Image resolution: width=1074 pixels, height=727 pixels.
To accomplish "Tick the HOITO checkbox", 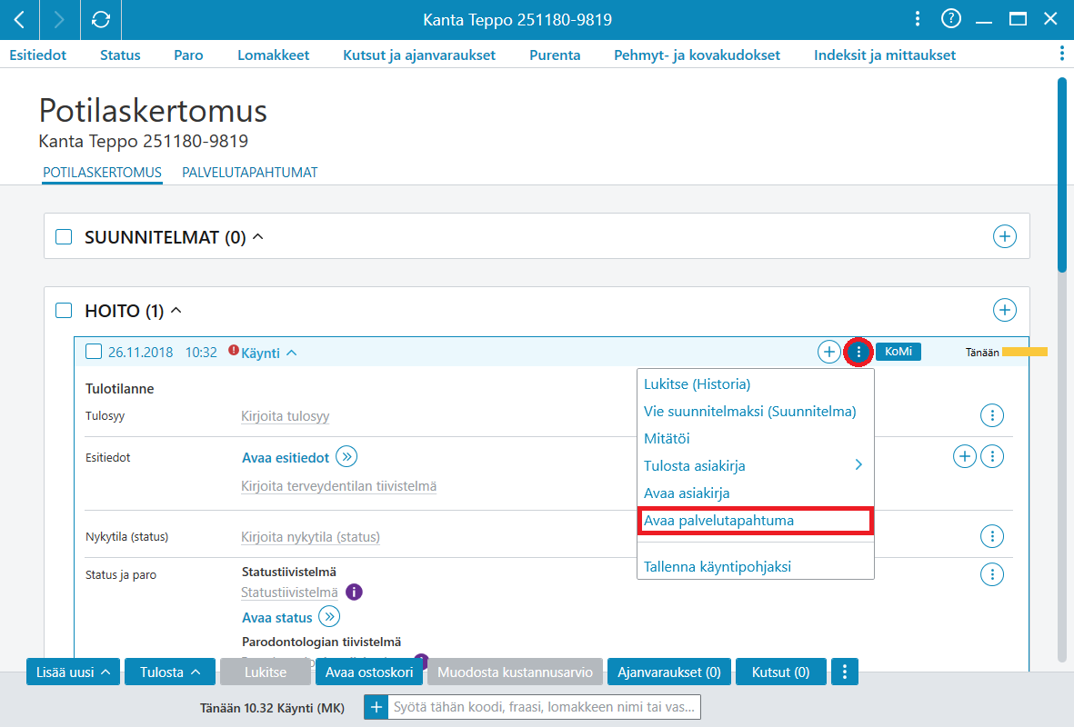I will click(x=64, y=310).
